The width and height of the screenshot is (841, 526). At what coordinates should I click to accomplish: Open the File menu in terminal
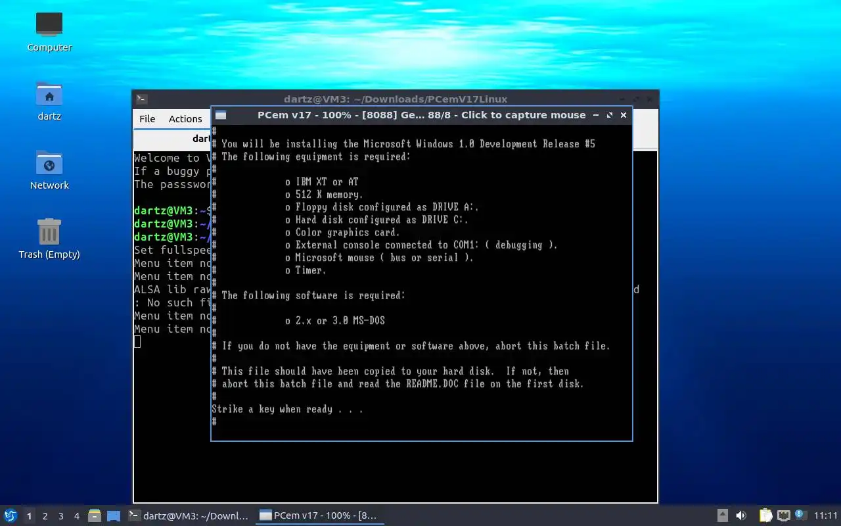(x=147, y=118)
